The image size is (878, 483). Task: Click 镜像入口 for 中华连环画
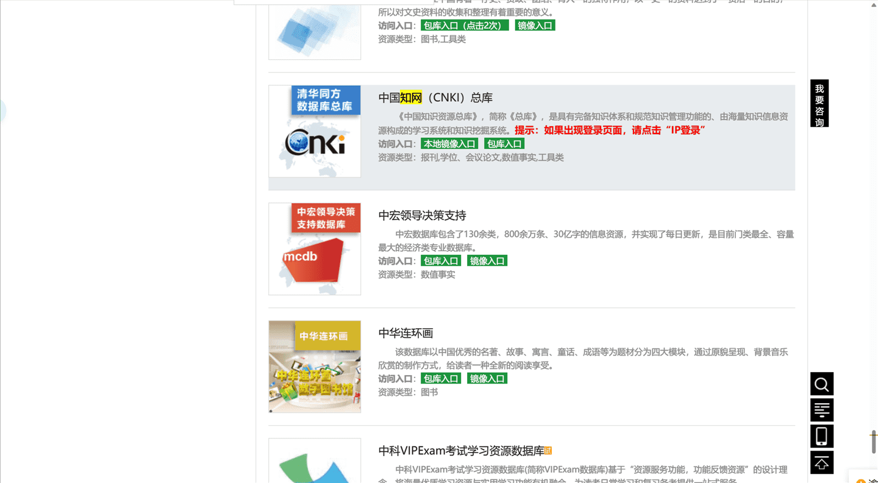tap(487, 379)
